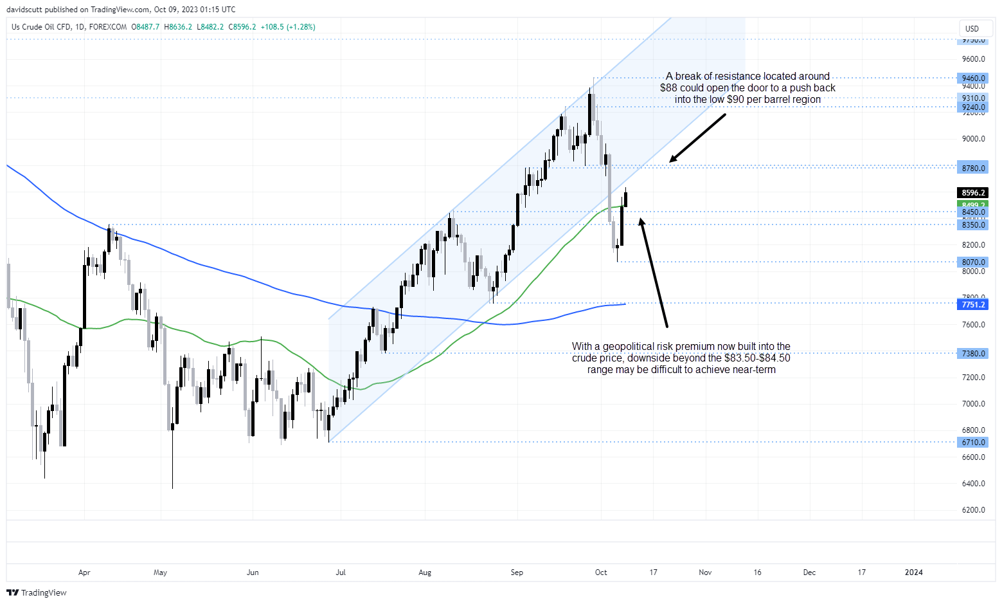
Task: Click the 8350.0 price level label
Action: [973, 225]
